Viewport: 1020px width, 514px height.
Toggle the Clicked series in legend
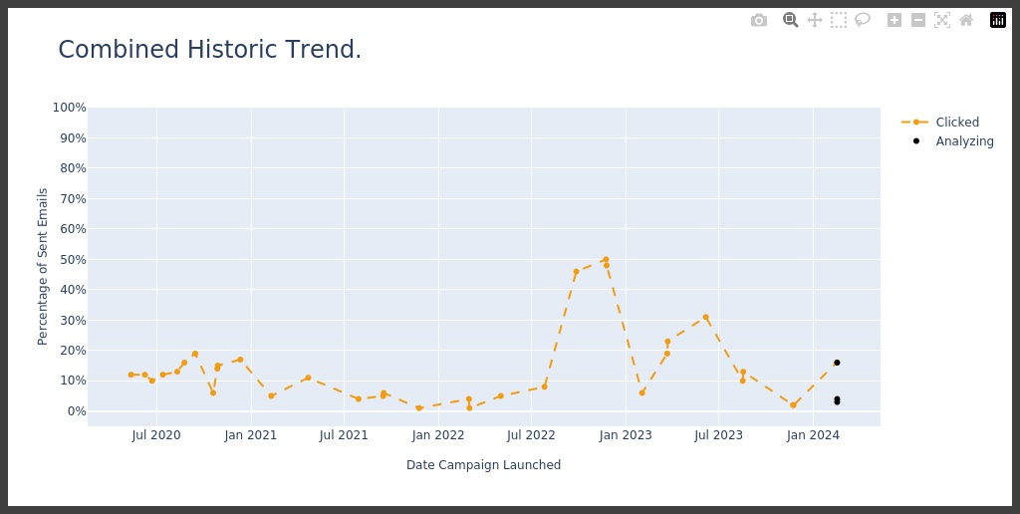pos(956,123)
